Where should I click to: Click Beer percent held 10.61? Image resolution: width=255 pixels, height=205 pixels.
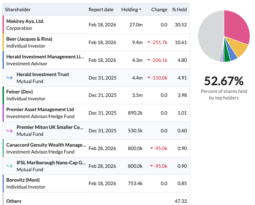click(x=181, y=42)
